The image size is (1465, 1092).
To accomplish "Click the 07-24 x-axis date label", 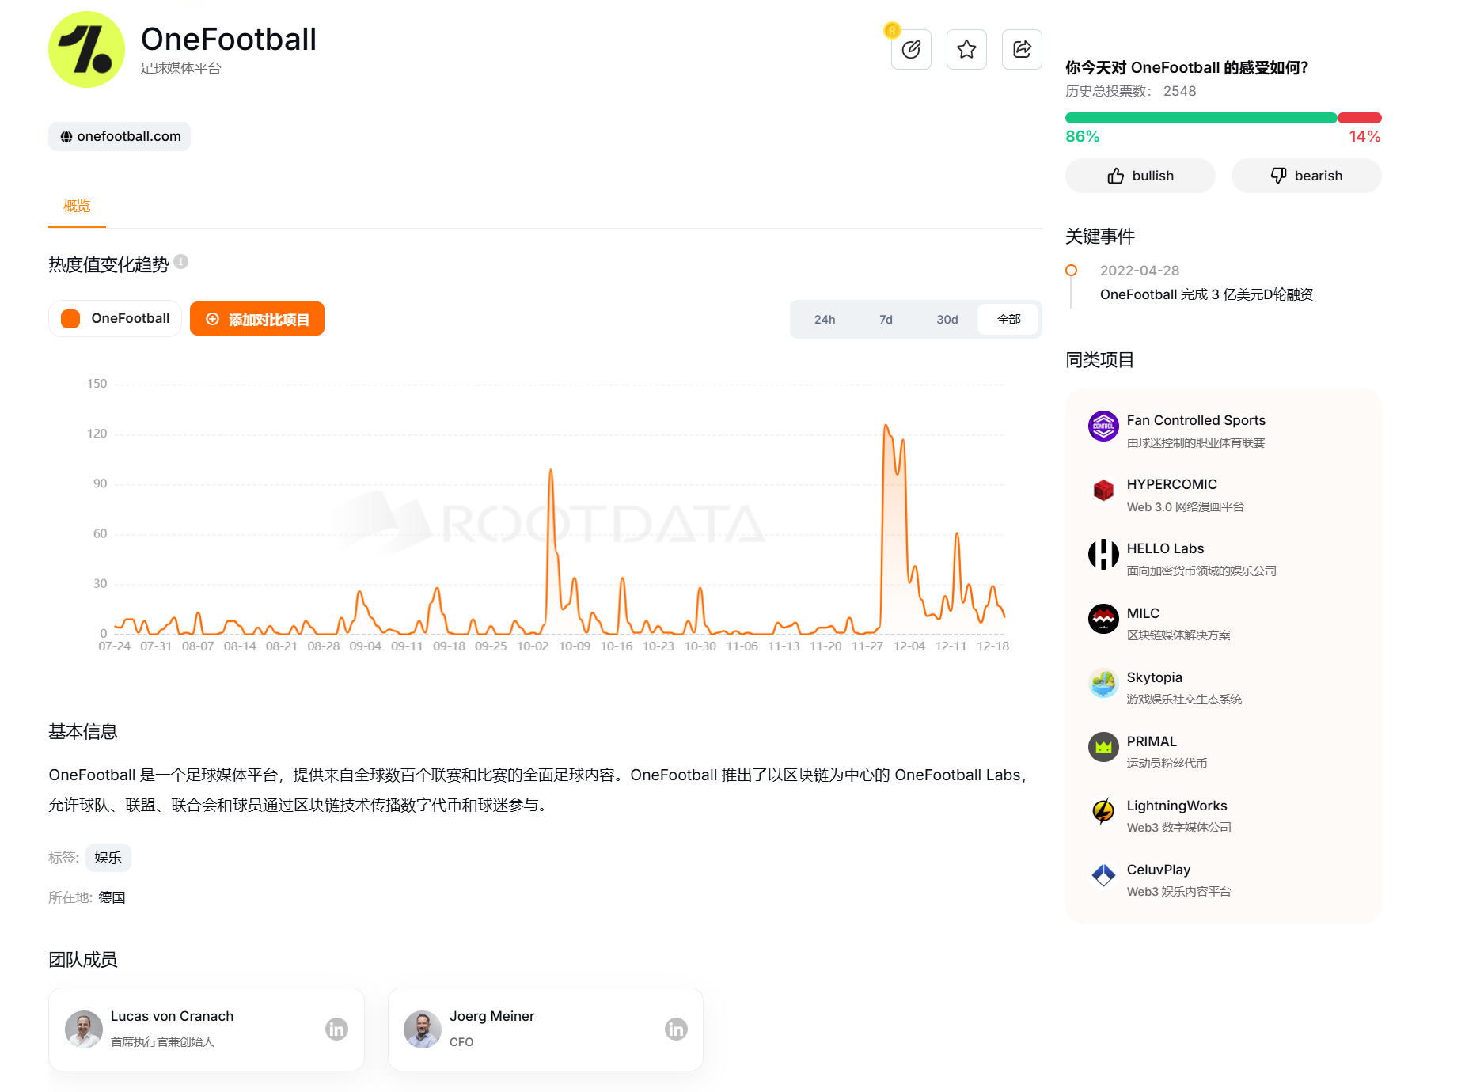I will pos(115,646).
